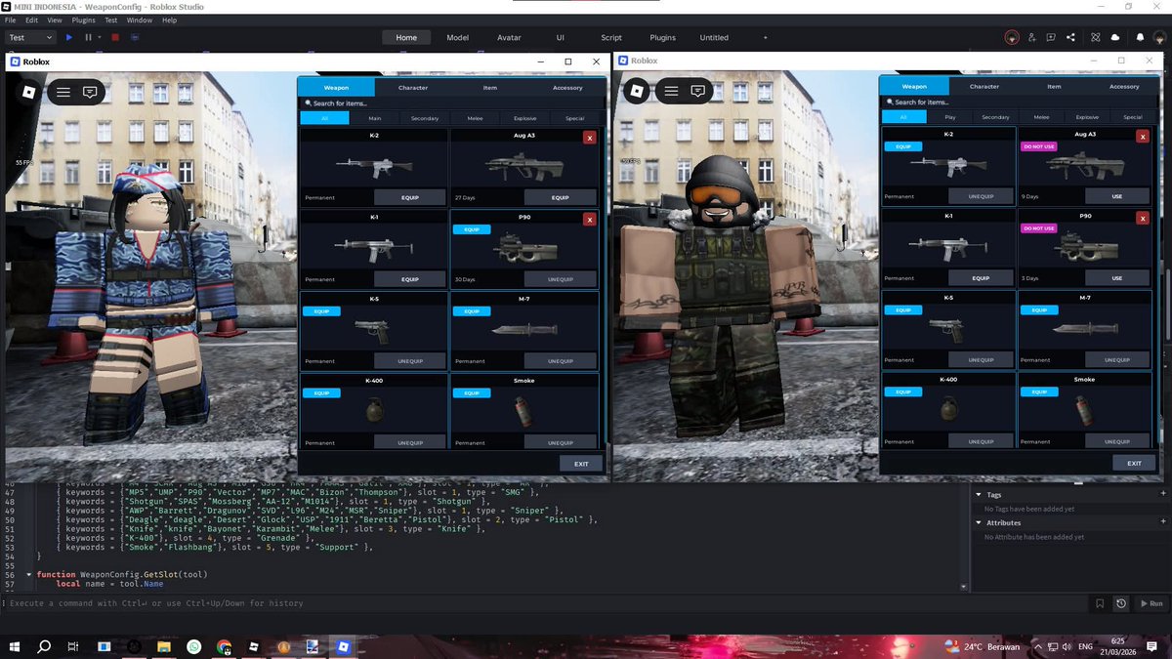Viewport: 1172px width, 659px height.
Task: Run the command with the Run button
Action: pyautogui.click(x=1151, y=603)
